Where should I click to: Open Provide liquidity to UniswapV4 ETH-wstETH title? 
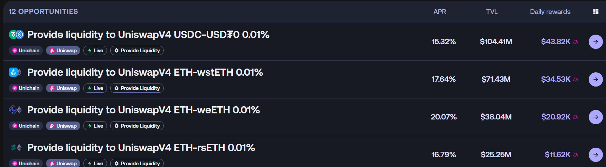point(145,72)
